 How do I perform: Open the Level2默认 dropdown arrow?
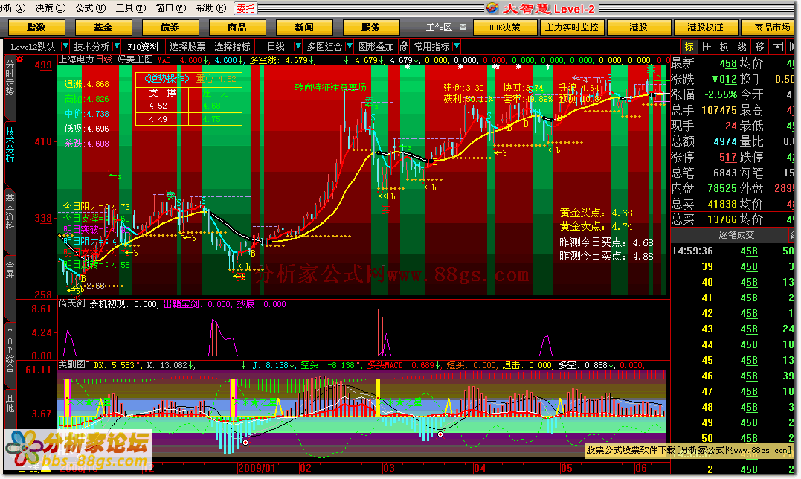click(65, 46)
